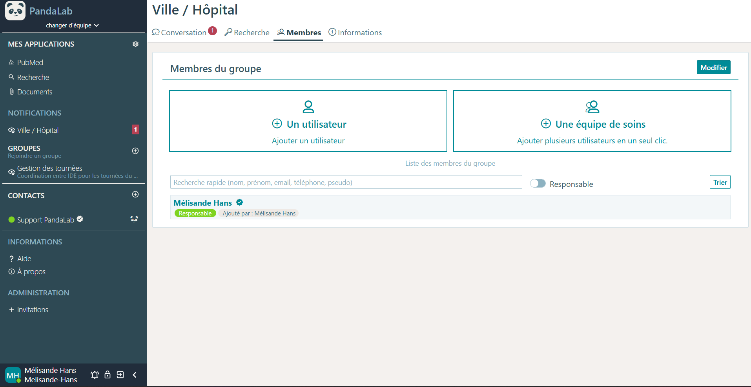Click the Trier sort button
This screenshot has width=751, height=387.
coord(720,182)
